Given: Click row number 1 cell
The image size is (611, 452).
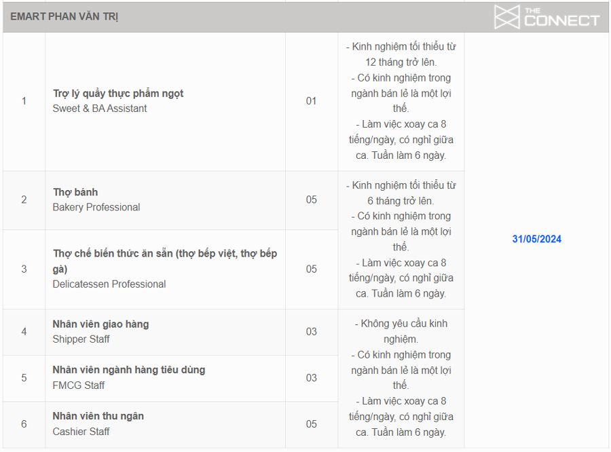Looking at the screenshot, I should tap(24, 101).
